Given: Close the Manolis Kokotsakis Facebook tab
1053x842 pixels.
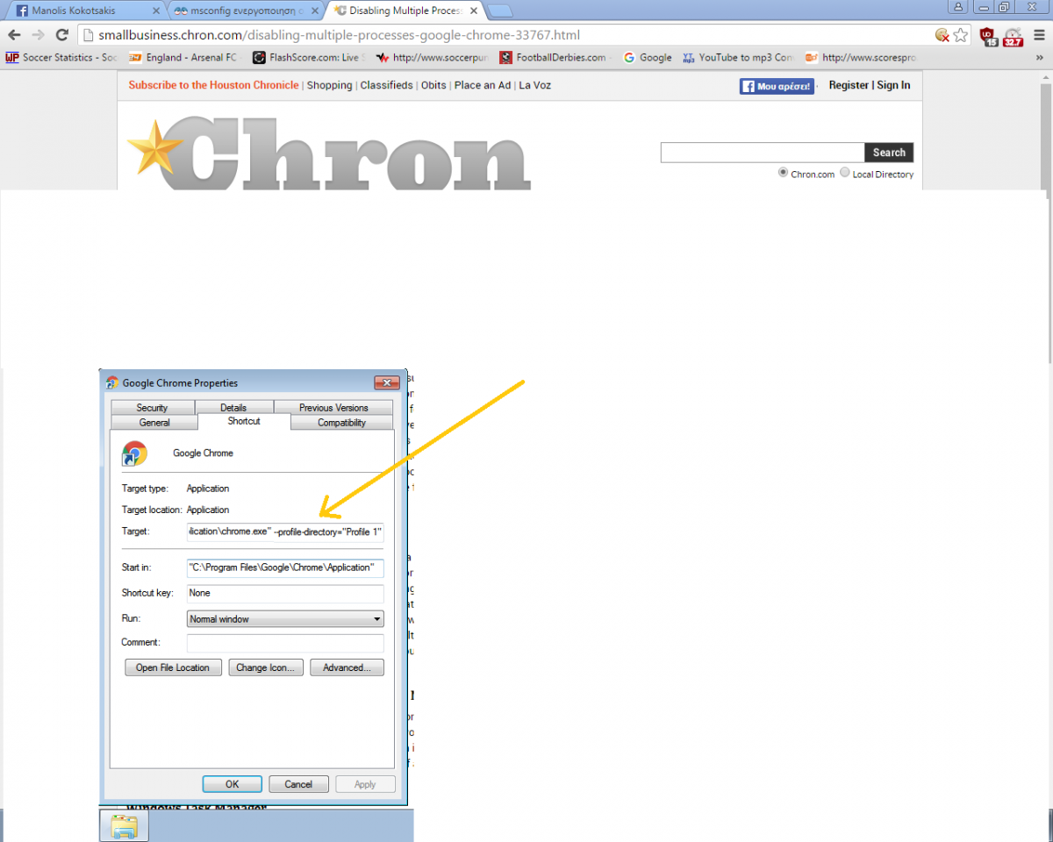Looking at the screenshot, I should (156, 11).
